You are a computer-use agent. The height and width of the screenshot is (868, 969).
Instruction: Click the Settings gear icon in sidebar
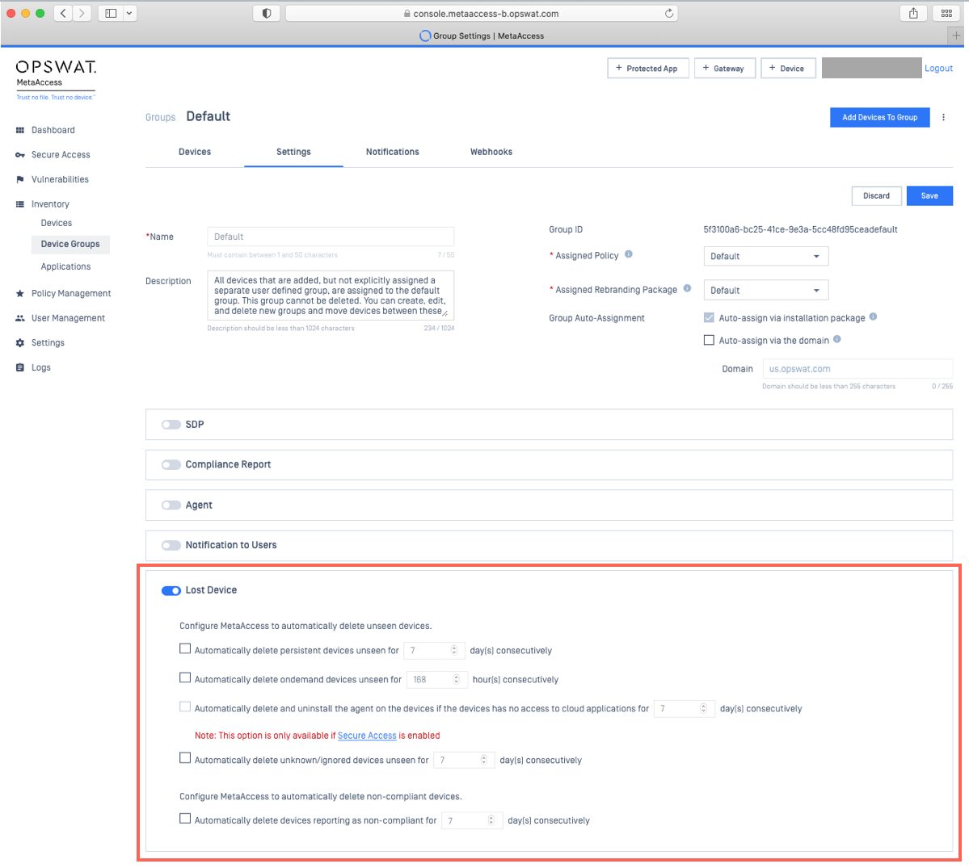click(x=19, y=343)
